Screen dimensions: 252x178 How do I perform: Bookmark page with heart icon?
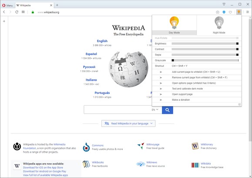pos(230,12)
